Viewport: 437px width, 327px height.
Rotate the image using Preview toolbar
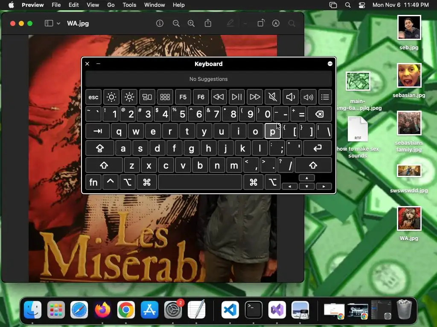pos(261,23)
